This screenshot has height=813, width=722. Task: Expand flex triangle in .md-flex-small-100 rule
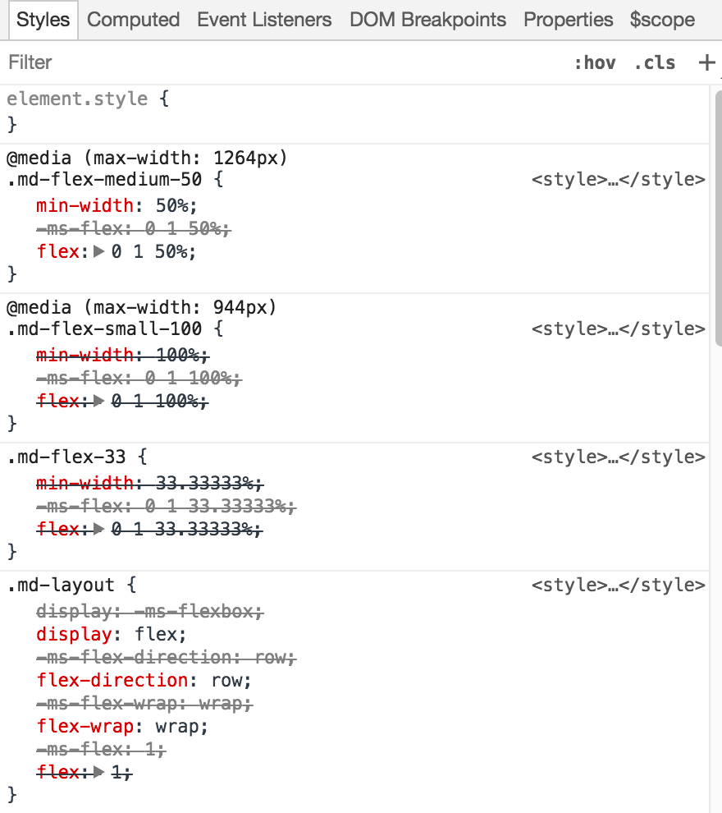tap(98, 401)
